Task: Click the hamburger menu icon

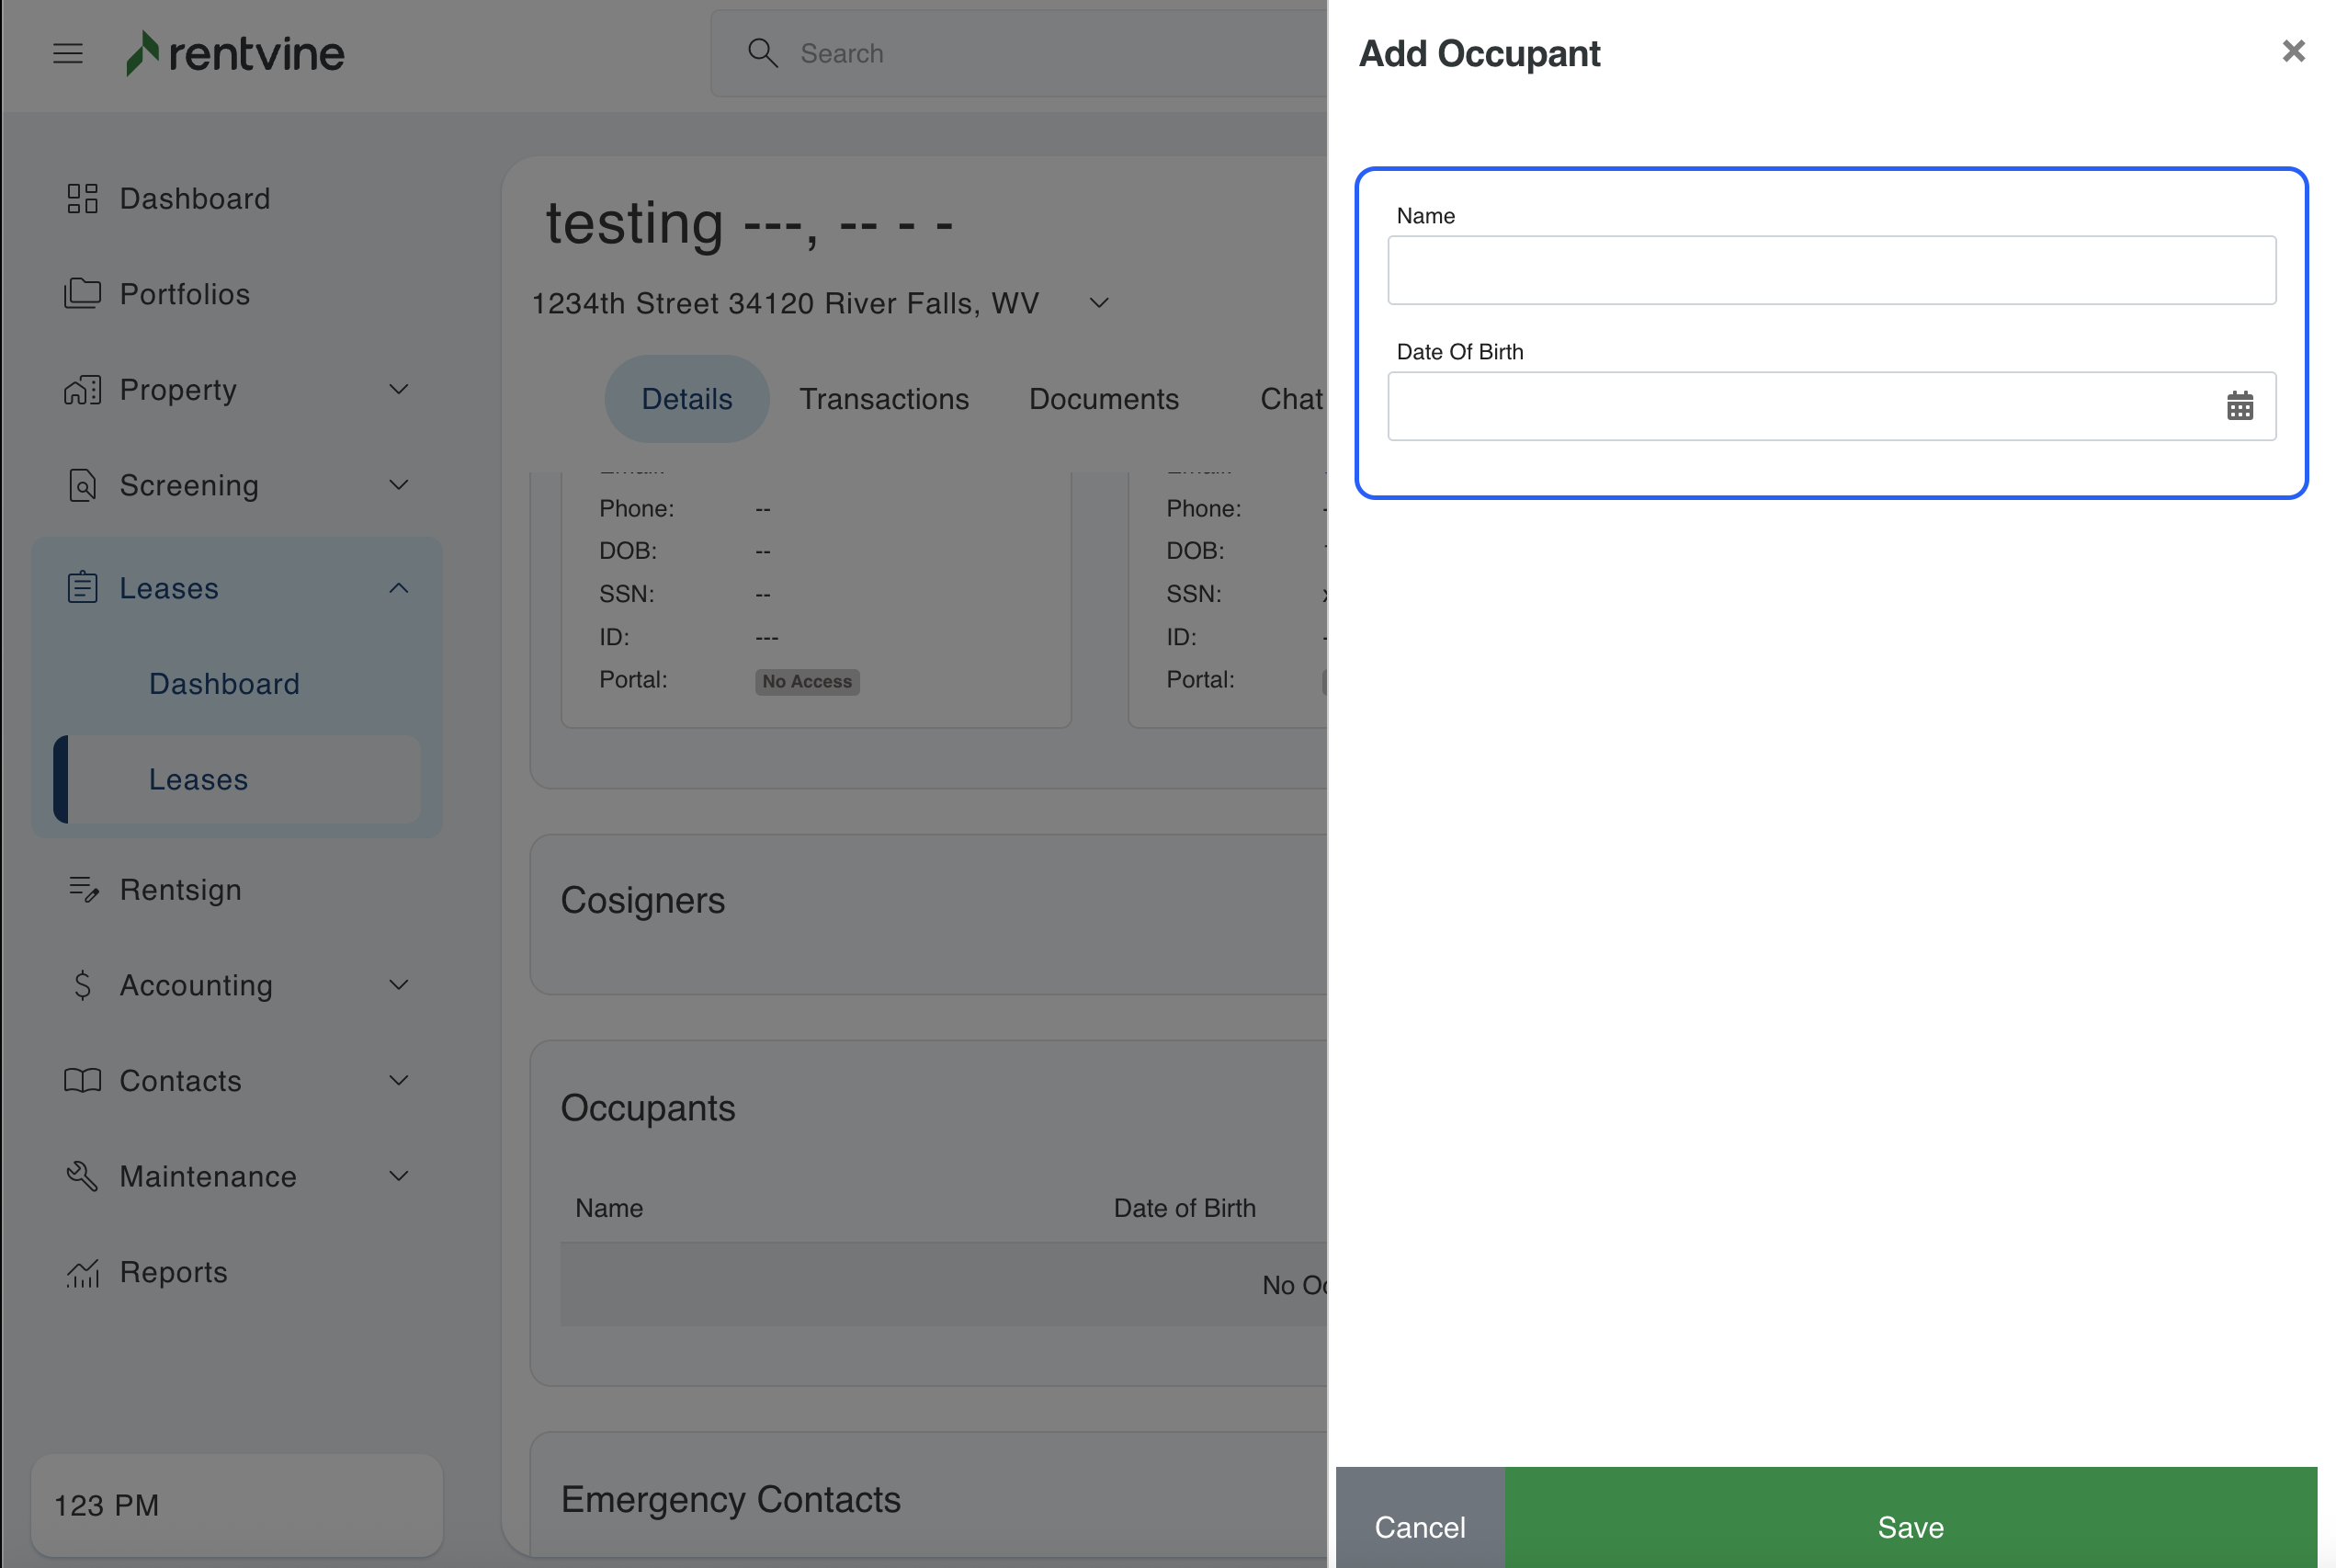Action: [68, 53]
